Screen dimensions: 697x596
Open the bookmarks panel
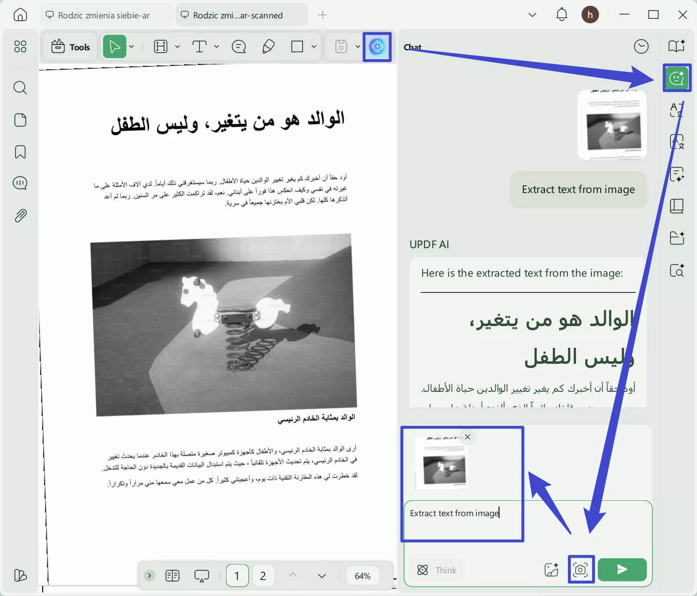(20, 152)
